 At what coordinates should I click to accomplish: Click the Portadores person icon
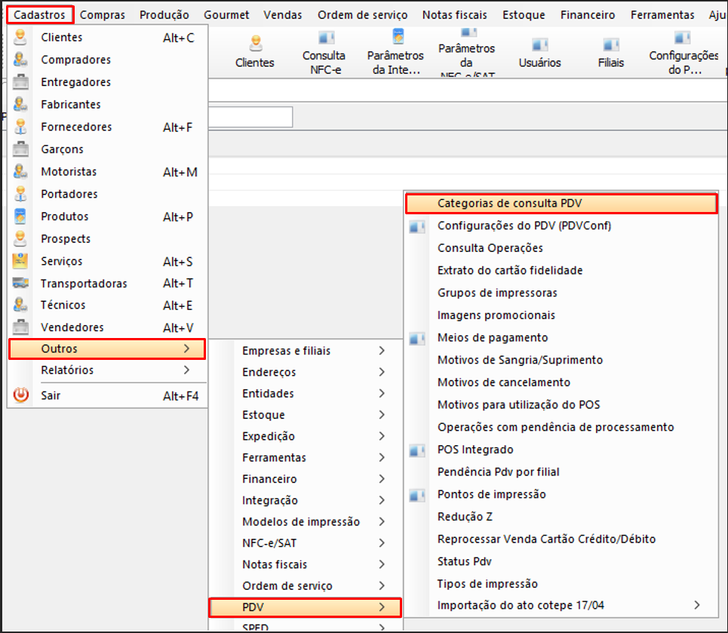click(20, 194)
